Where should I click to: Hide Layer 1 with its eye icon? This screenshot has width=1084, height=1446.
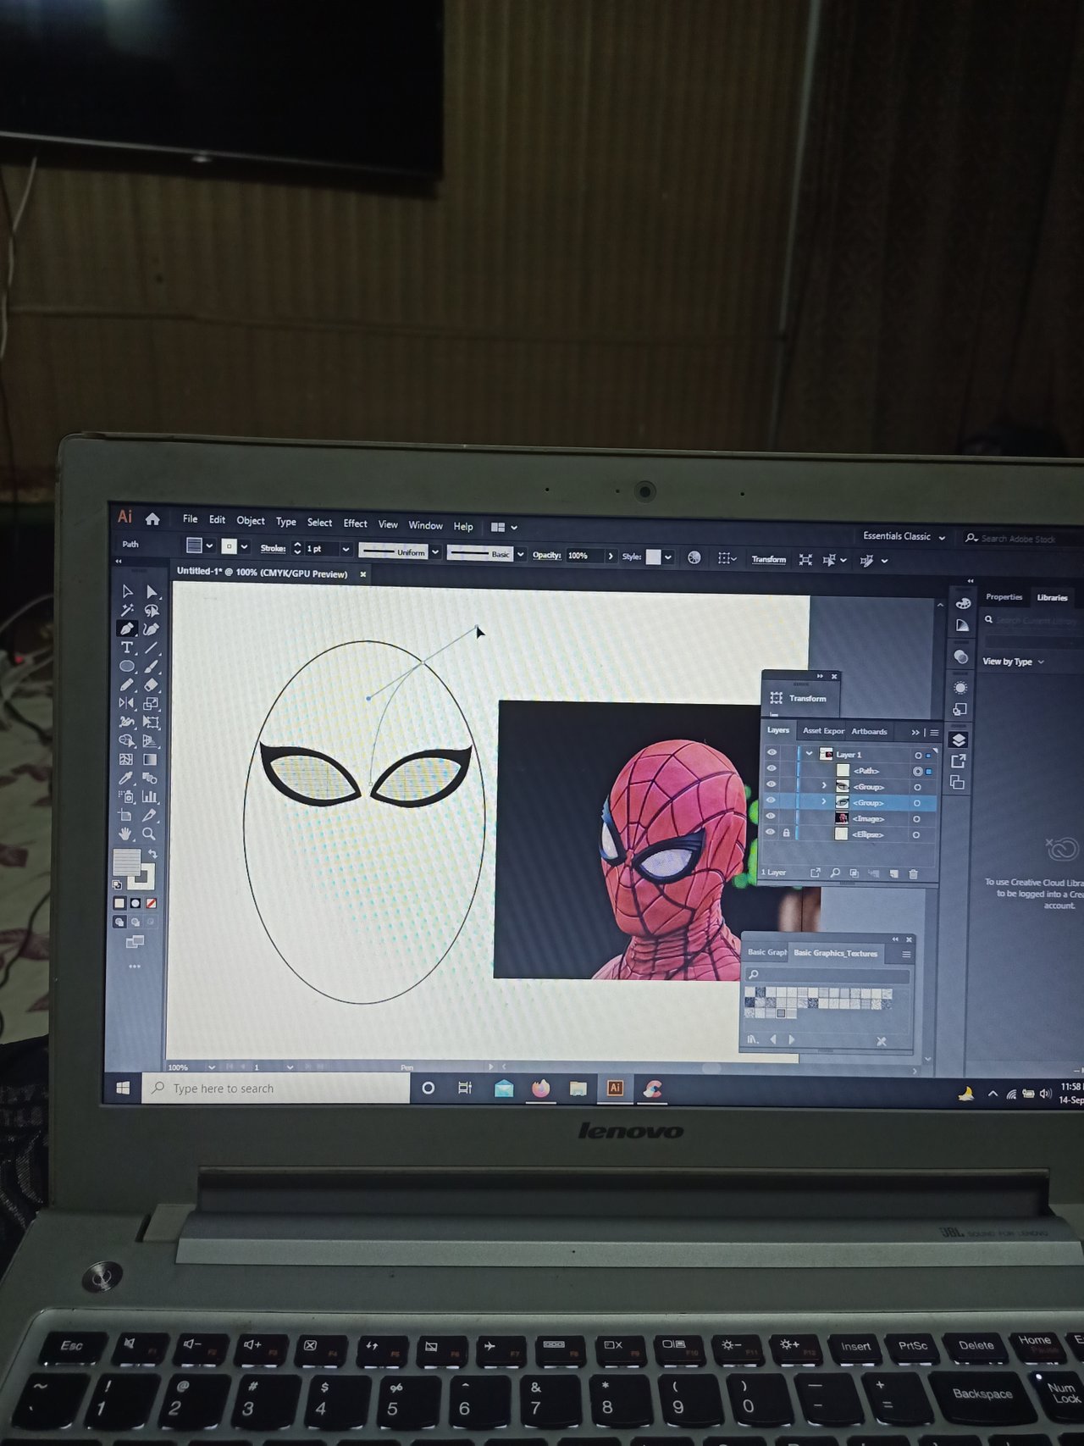tap(772, 753)
